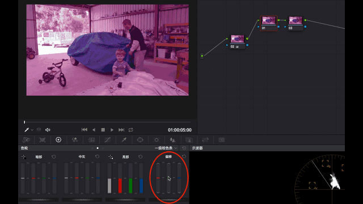Click down arrow on 偏移 blue bar

pyautogui.click(x=179, y=192)
